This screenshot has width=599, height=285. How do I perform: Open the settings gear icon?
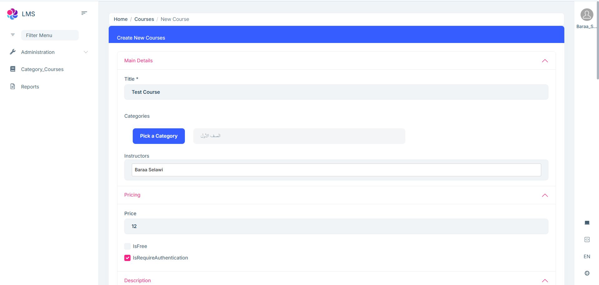pos(587,273)
